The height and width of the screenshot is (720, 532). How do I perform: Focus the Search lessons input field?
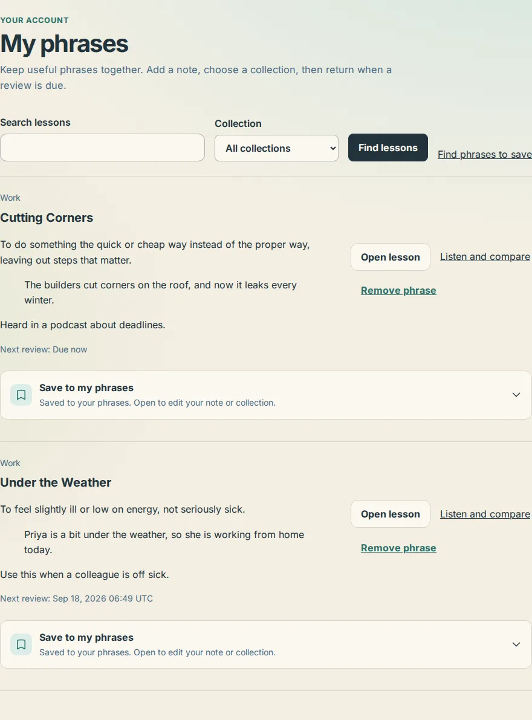click(x=102, y=148)
